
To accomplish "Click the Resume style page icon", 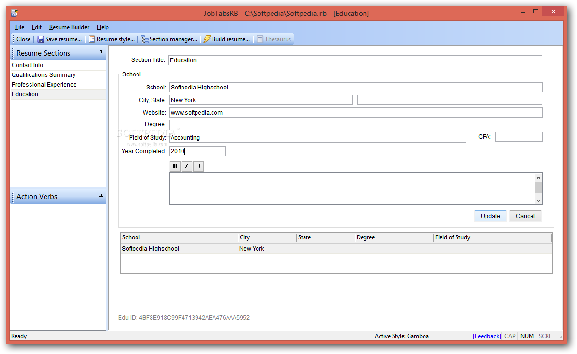I will click(91, 39).
